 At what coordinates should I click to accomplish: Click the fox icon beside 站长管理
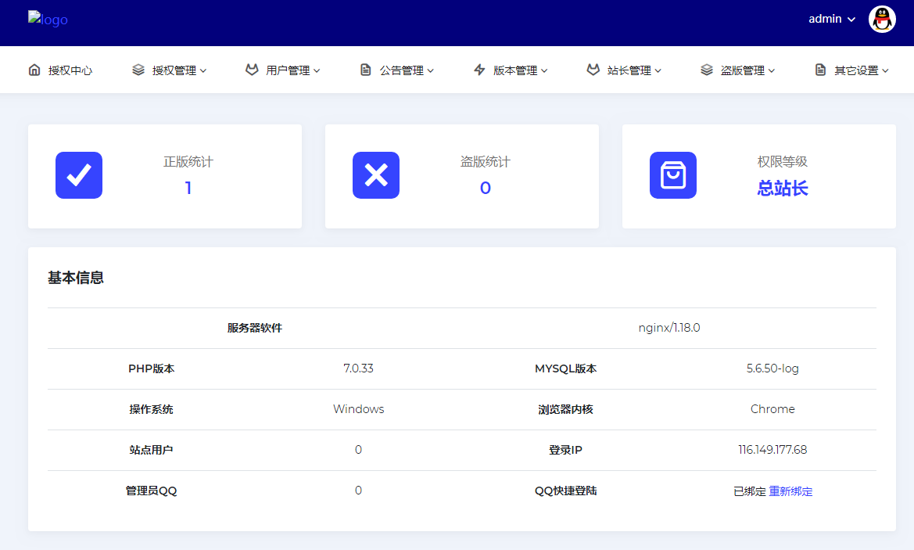pos(593,70)
